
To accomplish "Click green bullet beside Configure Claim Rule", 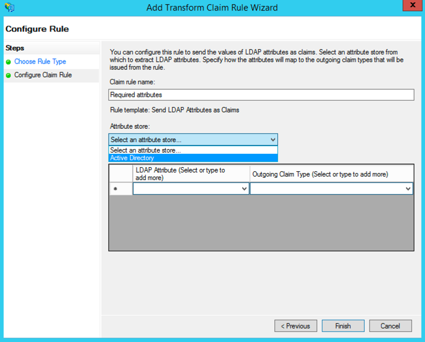I will click(9, 75).
